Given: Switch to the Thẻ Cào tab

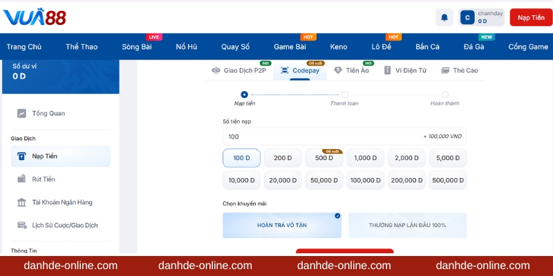Looking at the screenshot, I should (460, 70).
